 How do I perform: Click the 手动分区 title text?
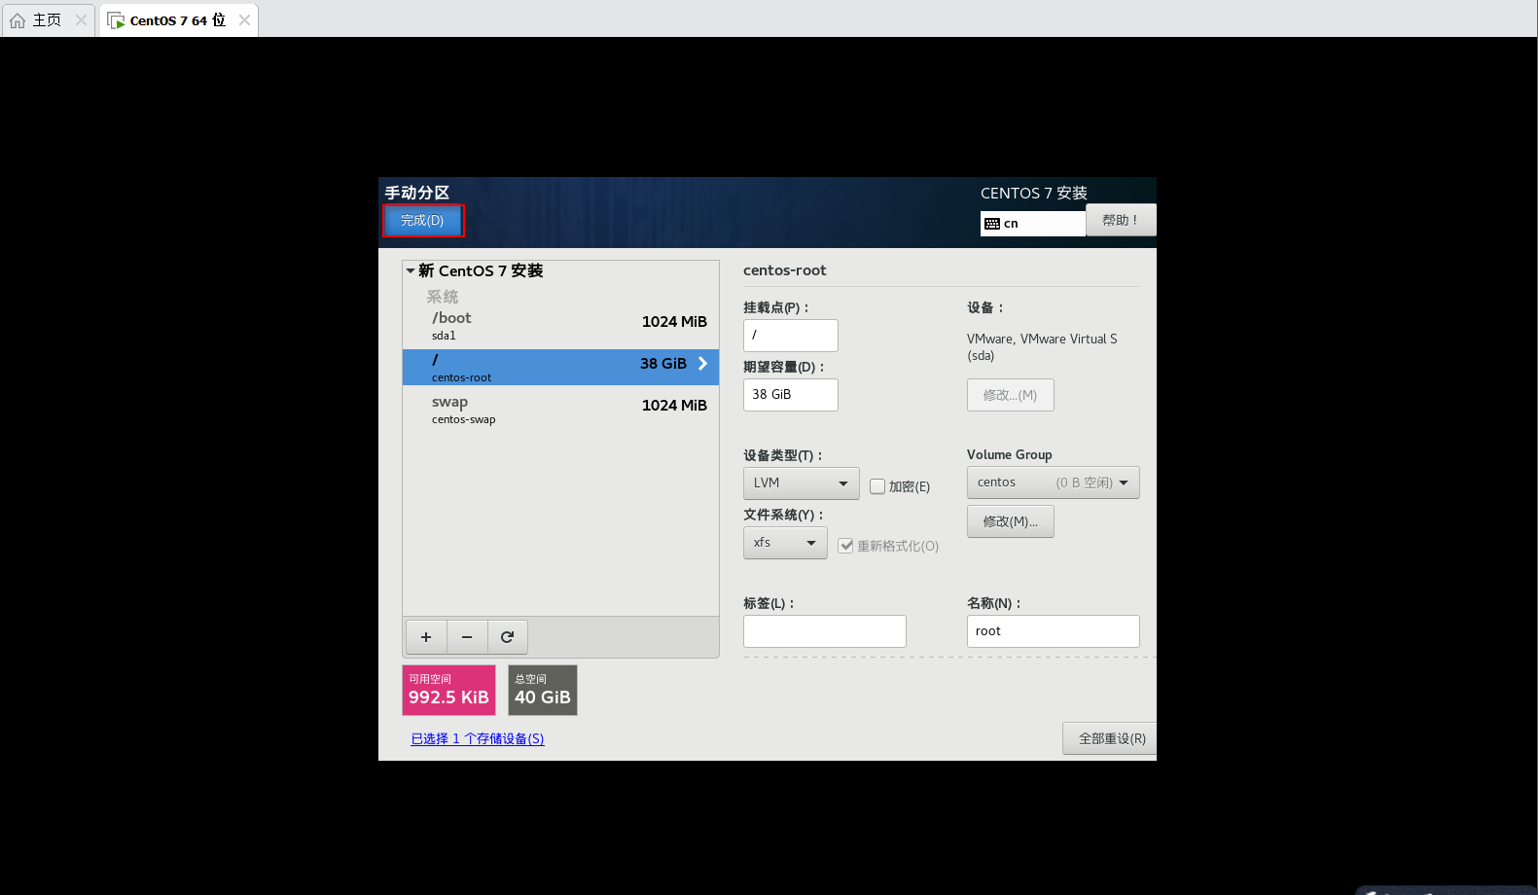pos(417,193)
